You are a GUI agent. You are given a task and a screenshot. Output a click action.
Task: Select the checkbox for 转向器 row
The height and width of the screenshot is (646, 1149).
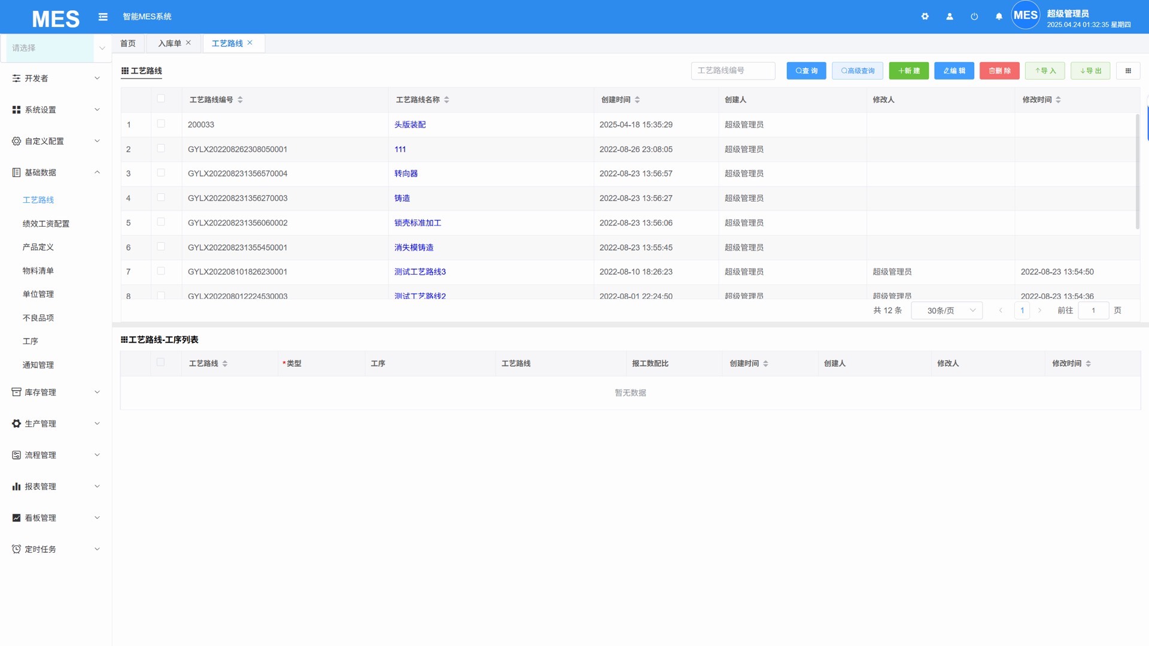pyautogui.click(x=161, y=173)
